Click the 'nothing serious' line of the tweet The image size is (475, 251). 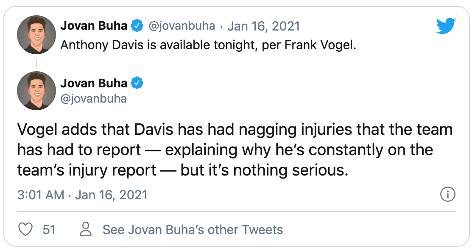coord(183,170)
